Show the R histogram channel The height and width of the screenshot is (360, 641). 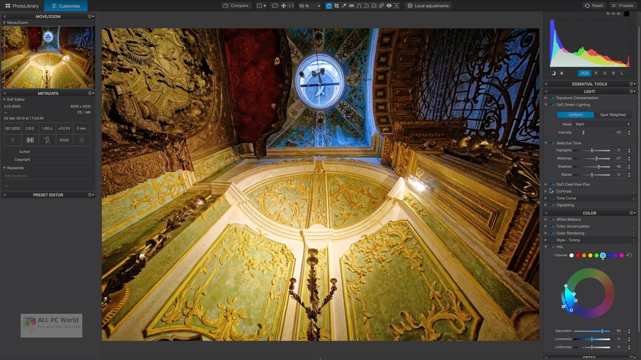coord(596,73)
